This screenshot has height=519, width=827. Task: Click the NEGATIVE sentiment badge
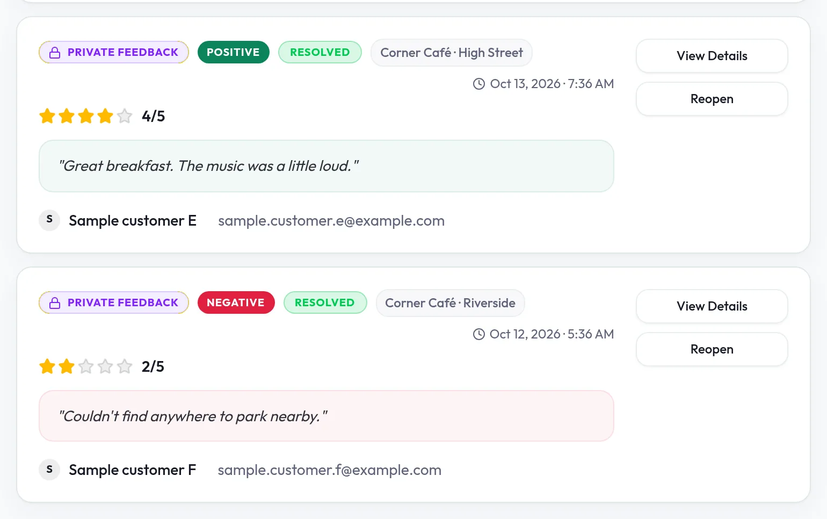236,302
